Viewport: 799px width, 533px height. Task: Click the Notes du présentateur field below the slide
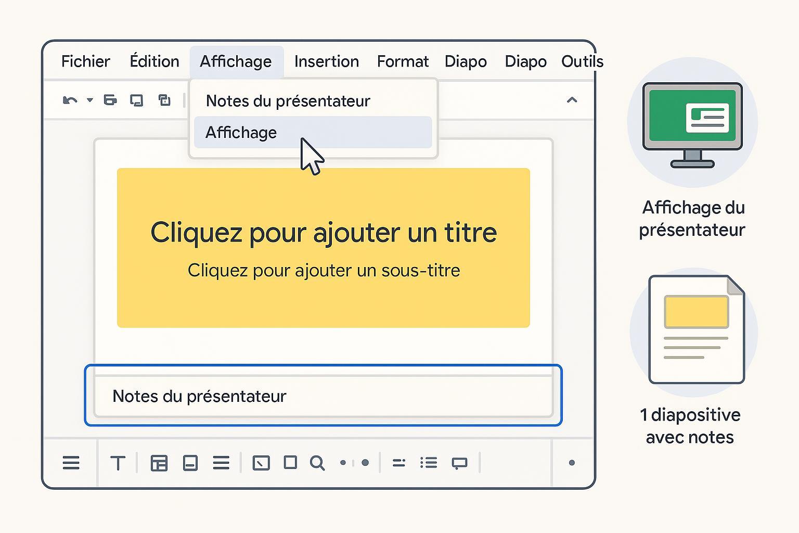click(x=323, y=396)
